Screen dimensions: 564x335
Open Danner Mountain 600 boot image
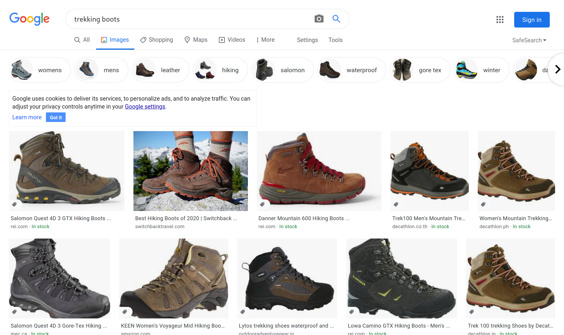point(319,171)
